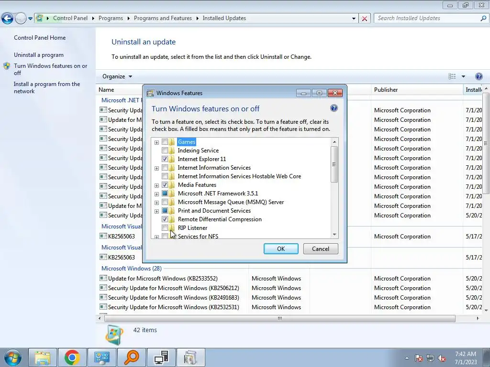Click the KB2533552 update item icon
The width and height of the screenshot is (490, 367).
pos(103,278)
